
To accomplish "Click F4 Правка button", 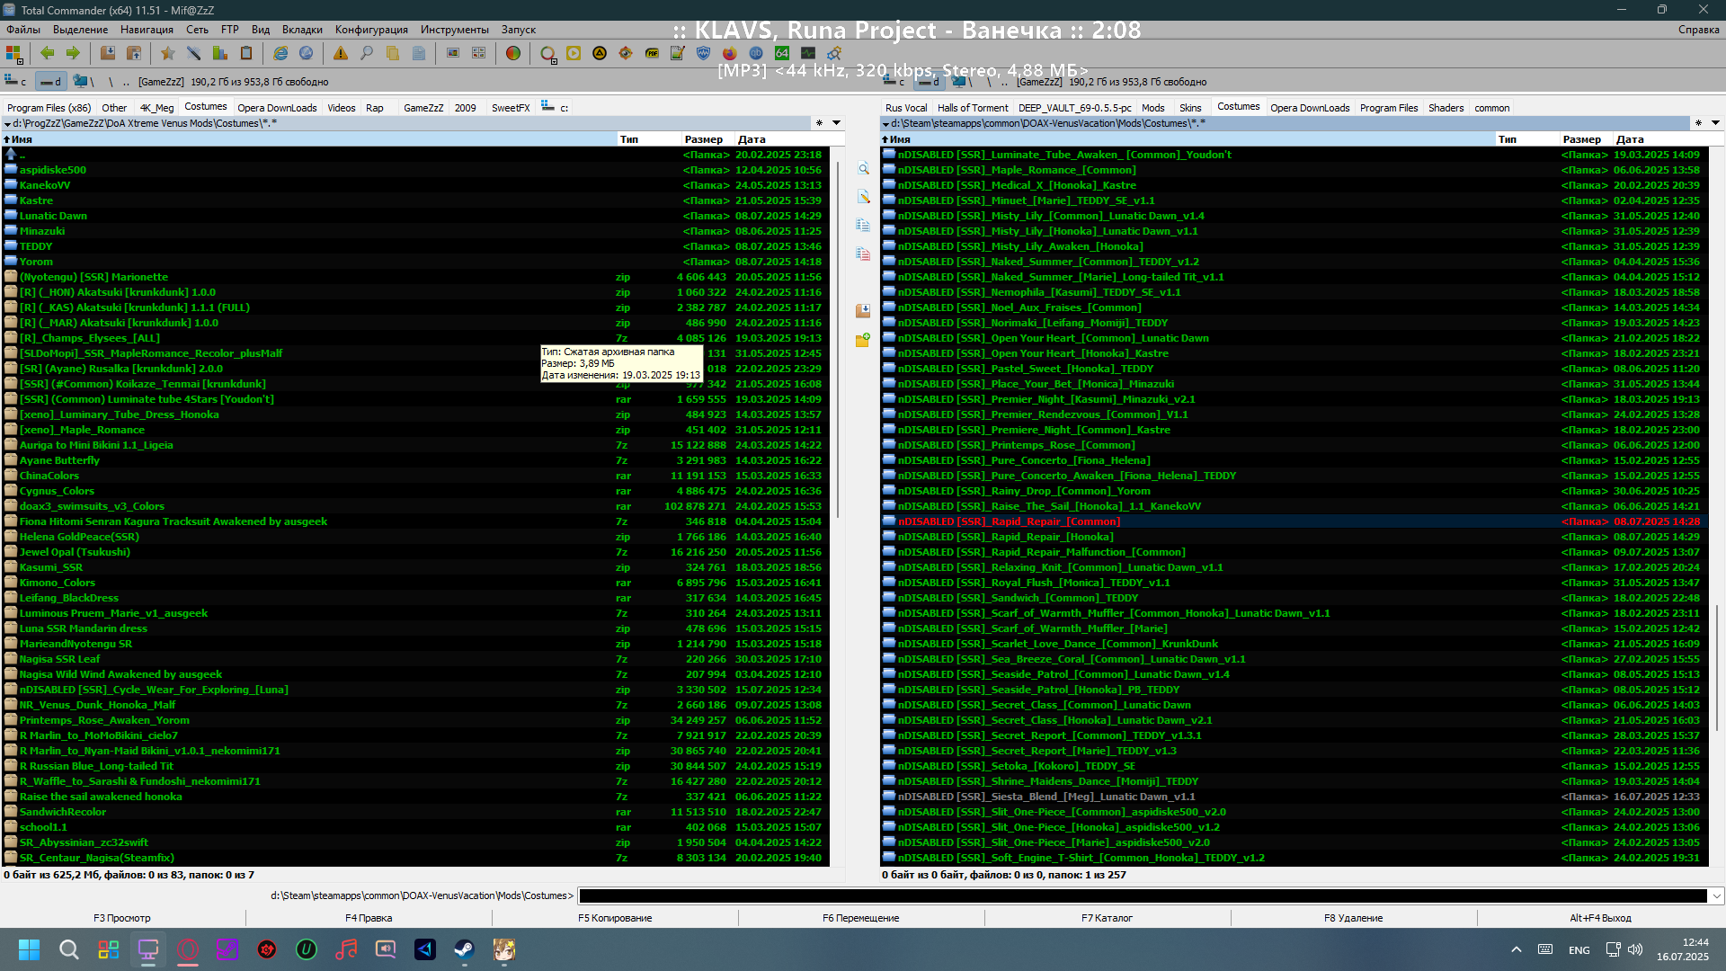I will tap(369, 918).
